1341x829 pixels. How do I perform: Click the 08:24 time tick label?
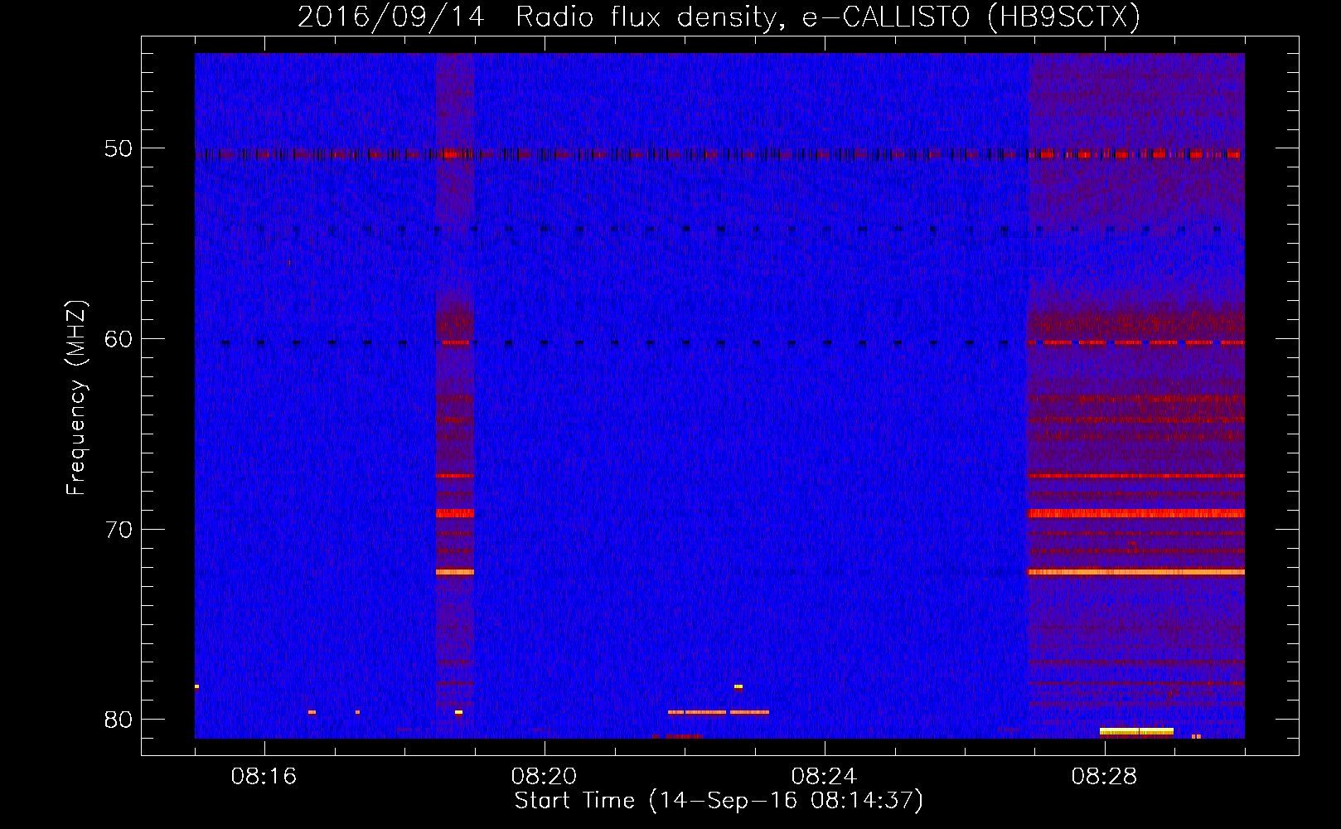[824, 777]
